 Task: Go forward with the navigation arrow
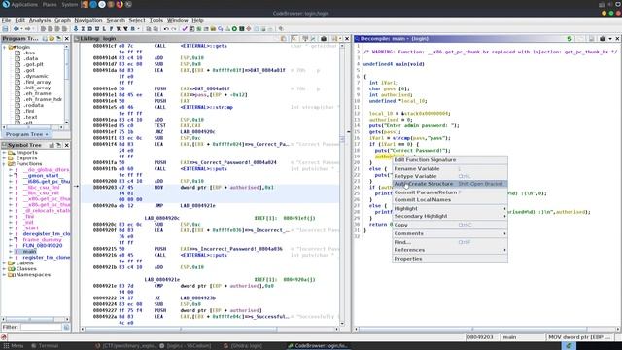(28, 29)
